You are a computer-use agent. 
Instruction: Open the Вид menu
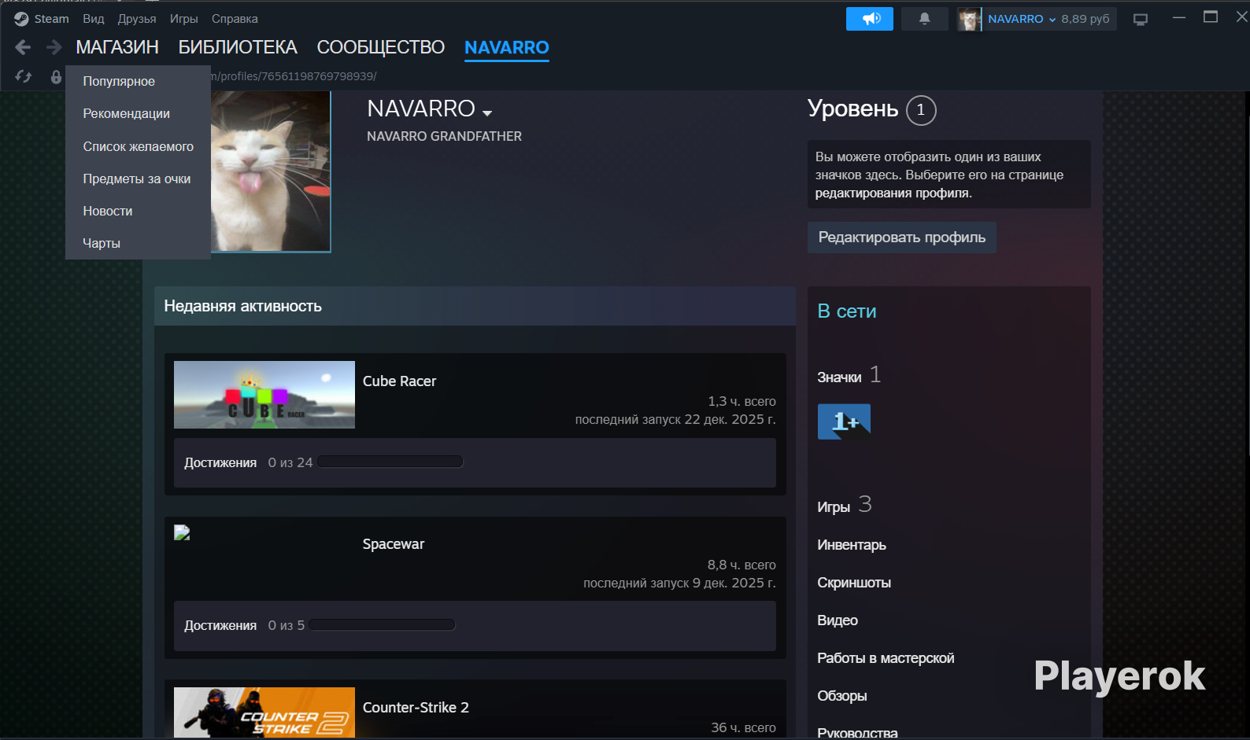click(x=94, y=19)
